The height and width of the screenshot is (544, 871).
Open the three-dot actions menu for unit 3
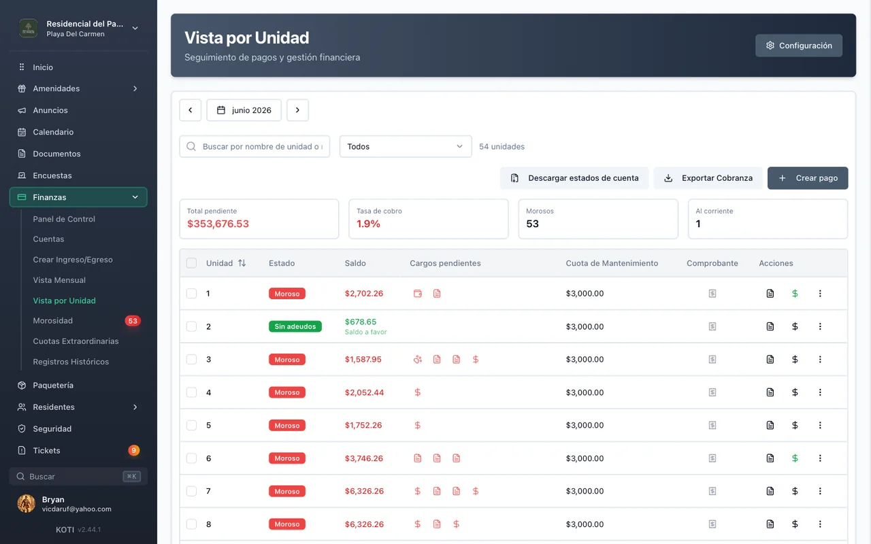(820, 359)
